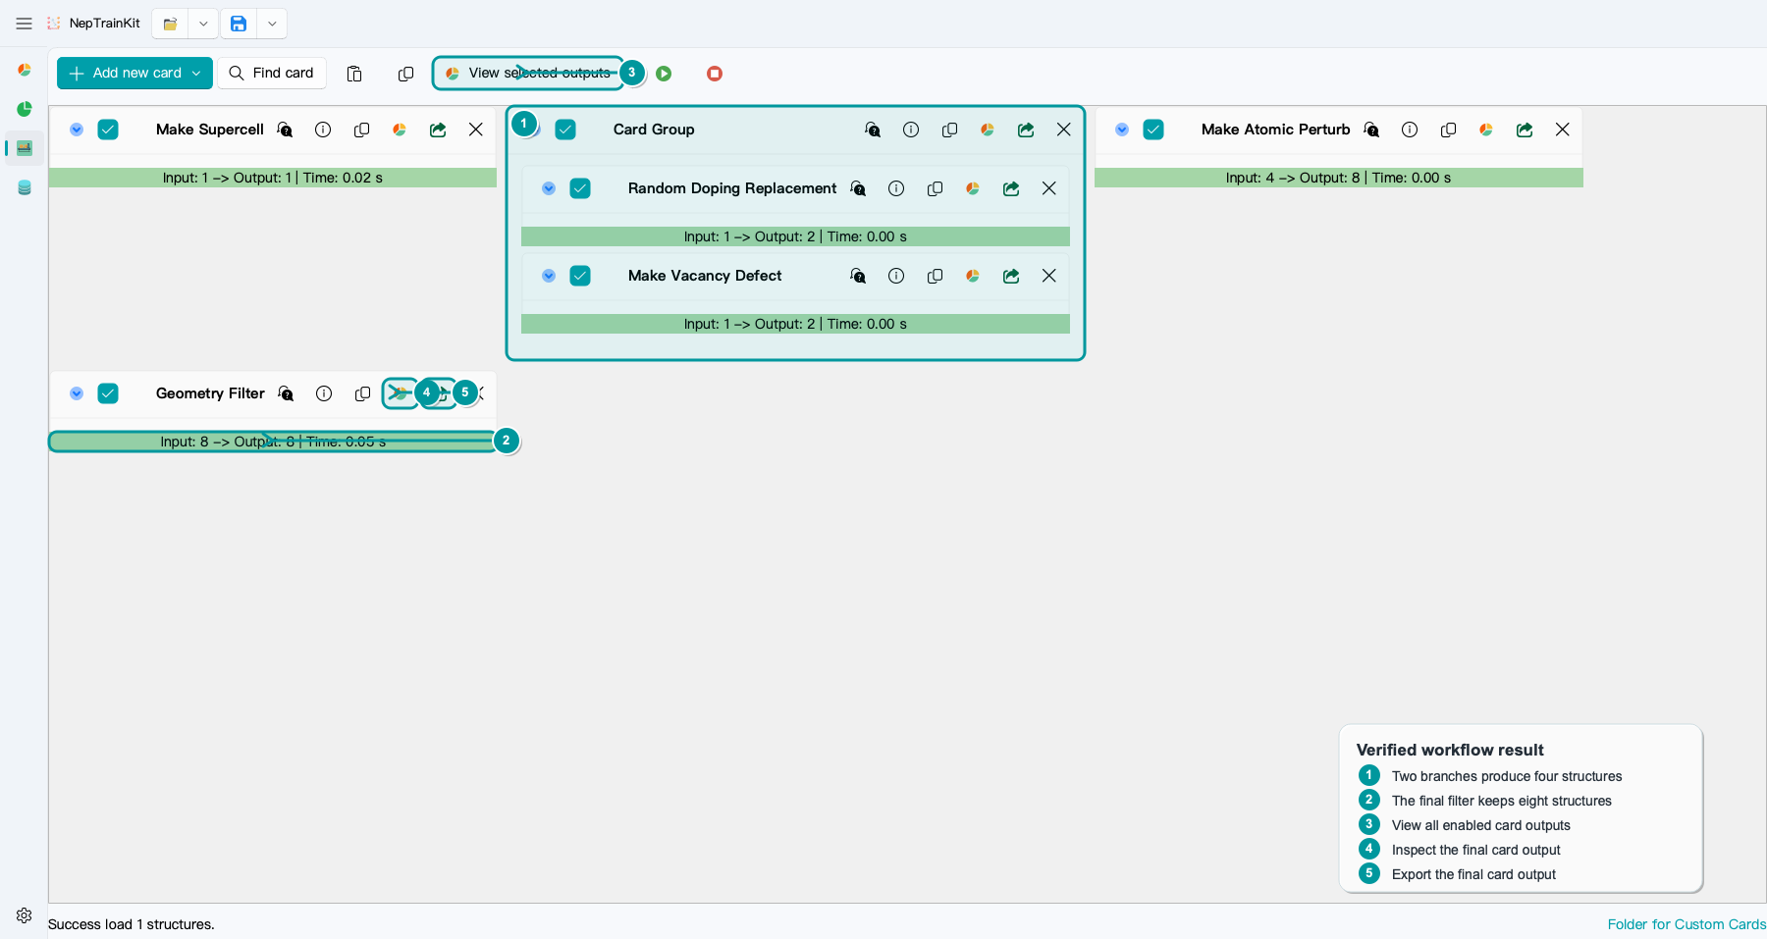Show info for Card Group

tap(911, 130)
